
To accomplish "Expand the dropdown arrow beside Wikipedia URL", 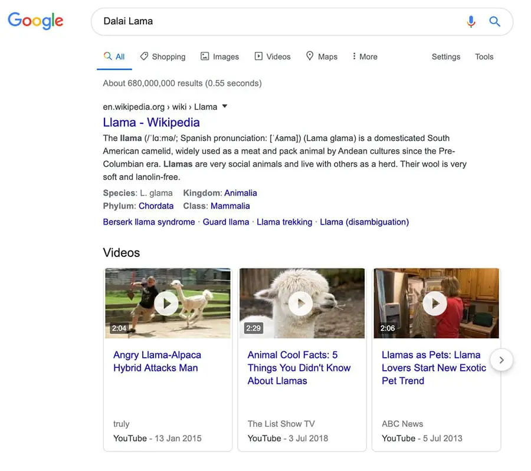I will [x=224, y=107].
